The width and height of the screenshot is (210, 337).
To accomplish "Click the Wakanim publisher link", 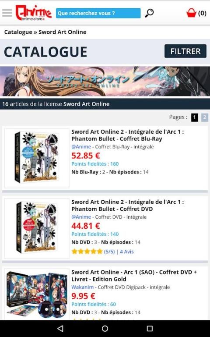I will pyautogui.click(x=82, y=287).
